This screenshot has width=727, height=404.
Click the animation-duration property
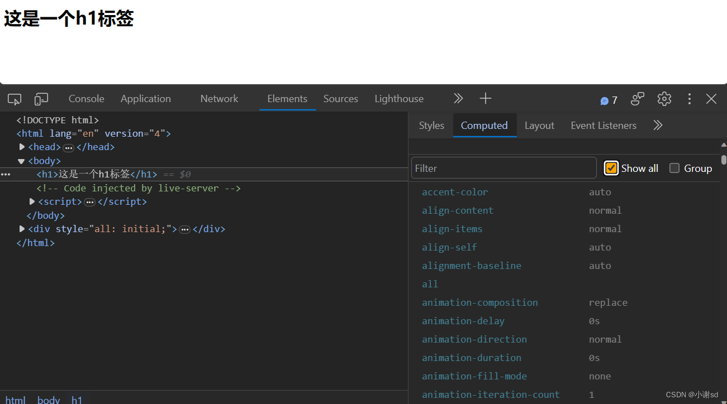472,358
